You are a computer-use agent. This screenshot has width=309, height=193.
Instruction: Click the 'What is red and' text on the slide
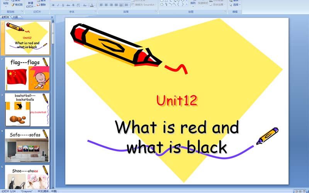pyautogui.click(x=177, y=127)
